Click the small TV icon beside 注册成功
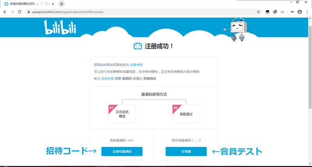 (x=138, y=46)
